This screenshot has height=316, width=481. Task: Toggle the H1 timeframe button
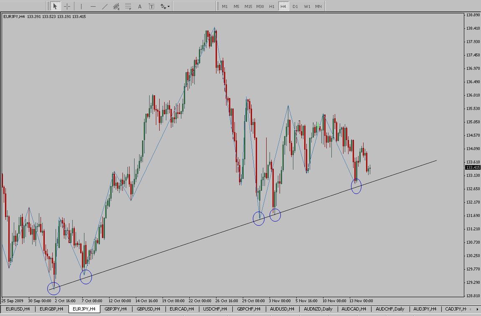272,6
